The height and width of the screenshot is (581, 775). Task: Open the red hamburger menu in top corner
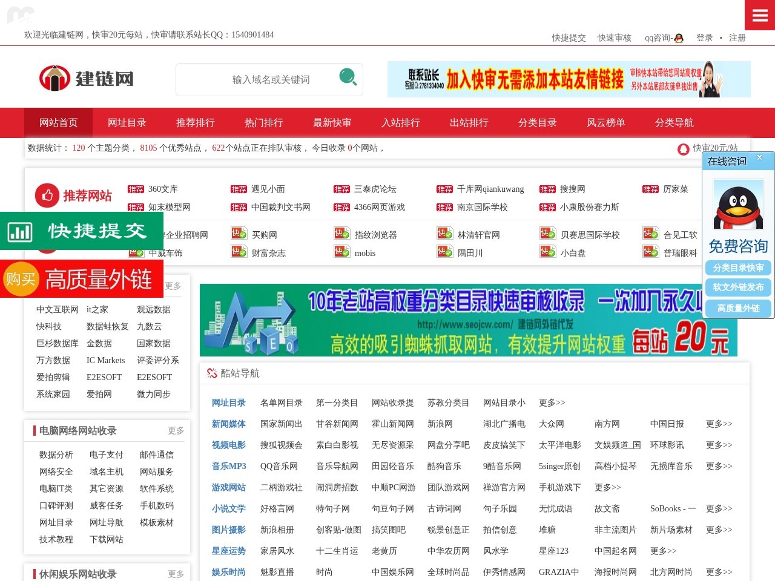[x=759, y=15]
